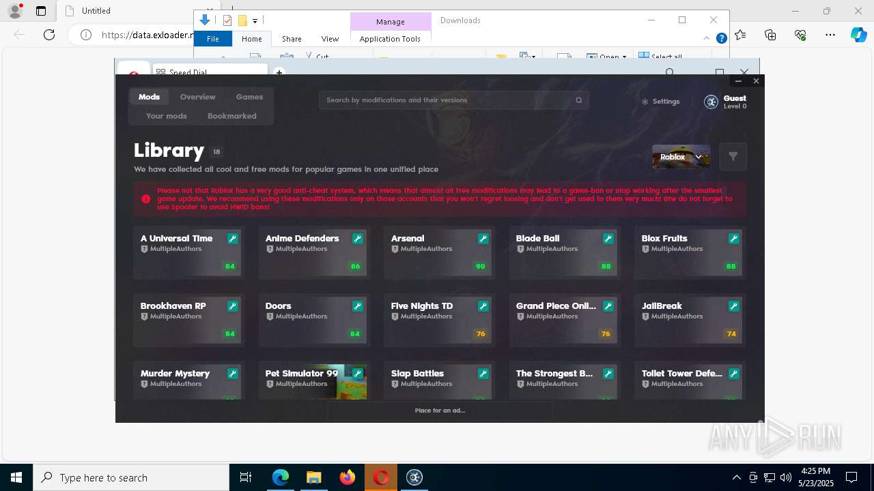Image resolution: width=874 pixels, height=491 pixels.
Task: Switch to the Games tab
Action: [x=249, y=97]
